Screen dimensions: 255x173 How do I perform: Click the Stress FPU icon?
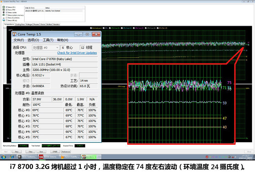tap(4, 10)
